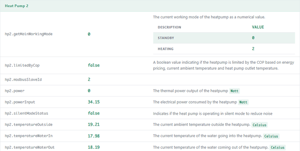Click the DESCRIPTION column header
This screenshot has width=300, height=151.
point(169,27)
